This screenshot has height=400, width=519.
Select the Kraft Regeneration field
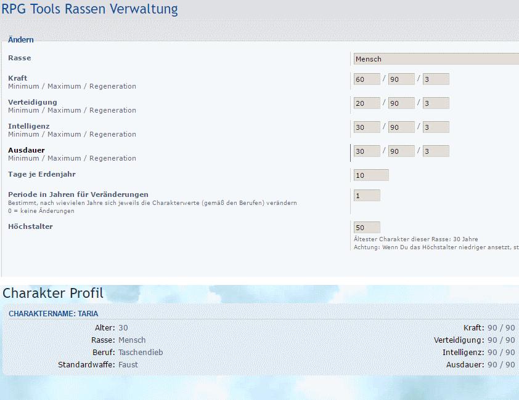[x=438, y=79]
